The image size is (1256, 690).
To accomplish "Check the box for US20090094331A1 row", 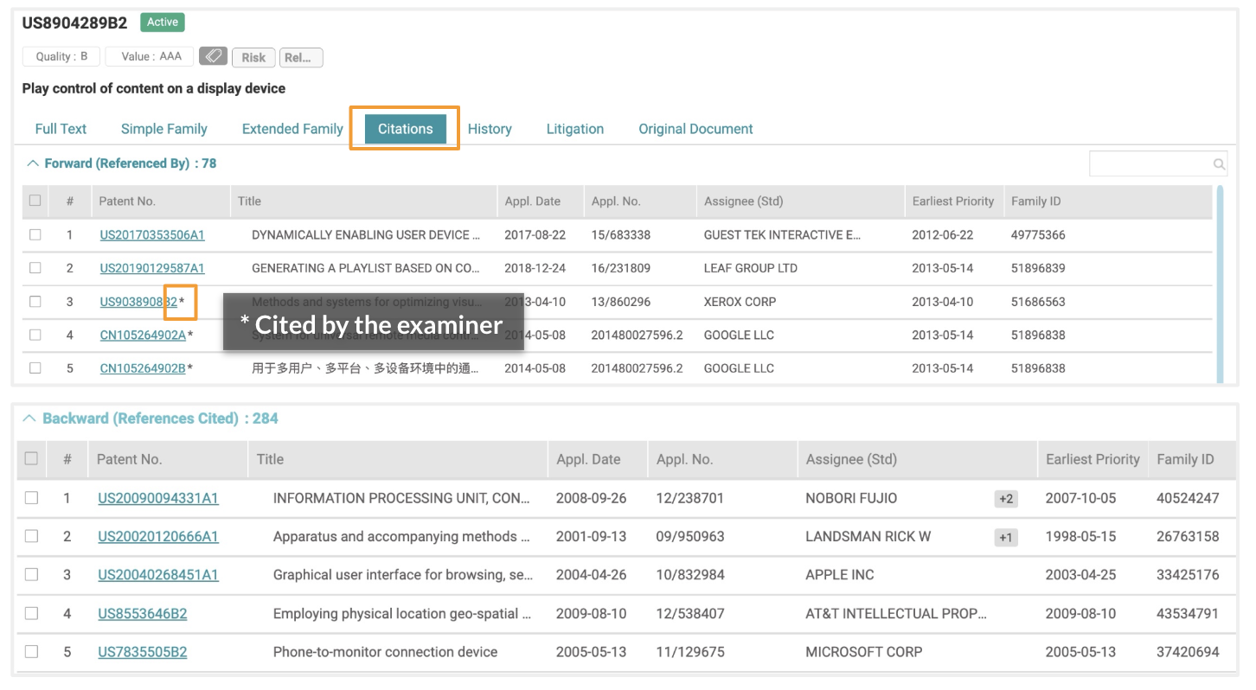I will pyautogui.click(x=31, y=498).
